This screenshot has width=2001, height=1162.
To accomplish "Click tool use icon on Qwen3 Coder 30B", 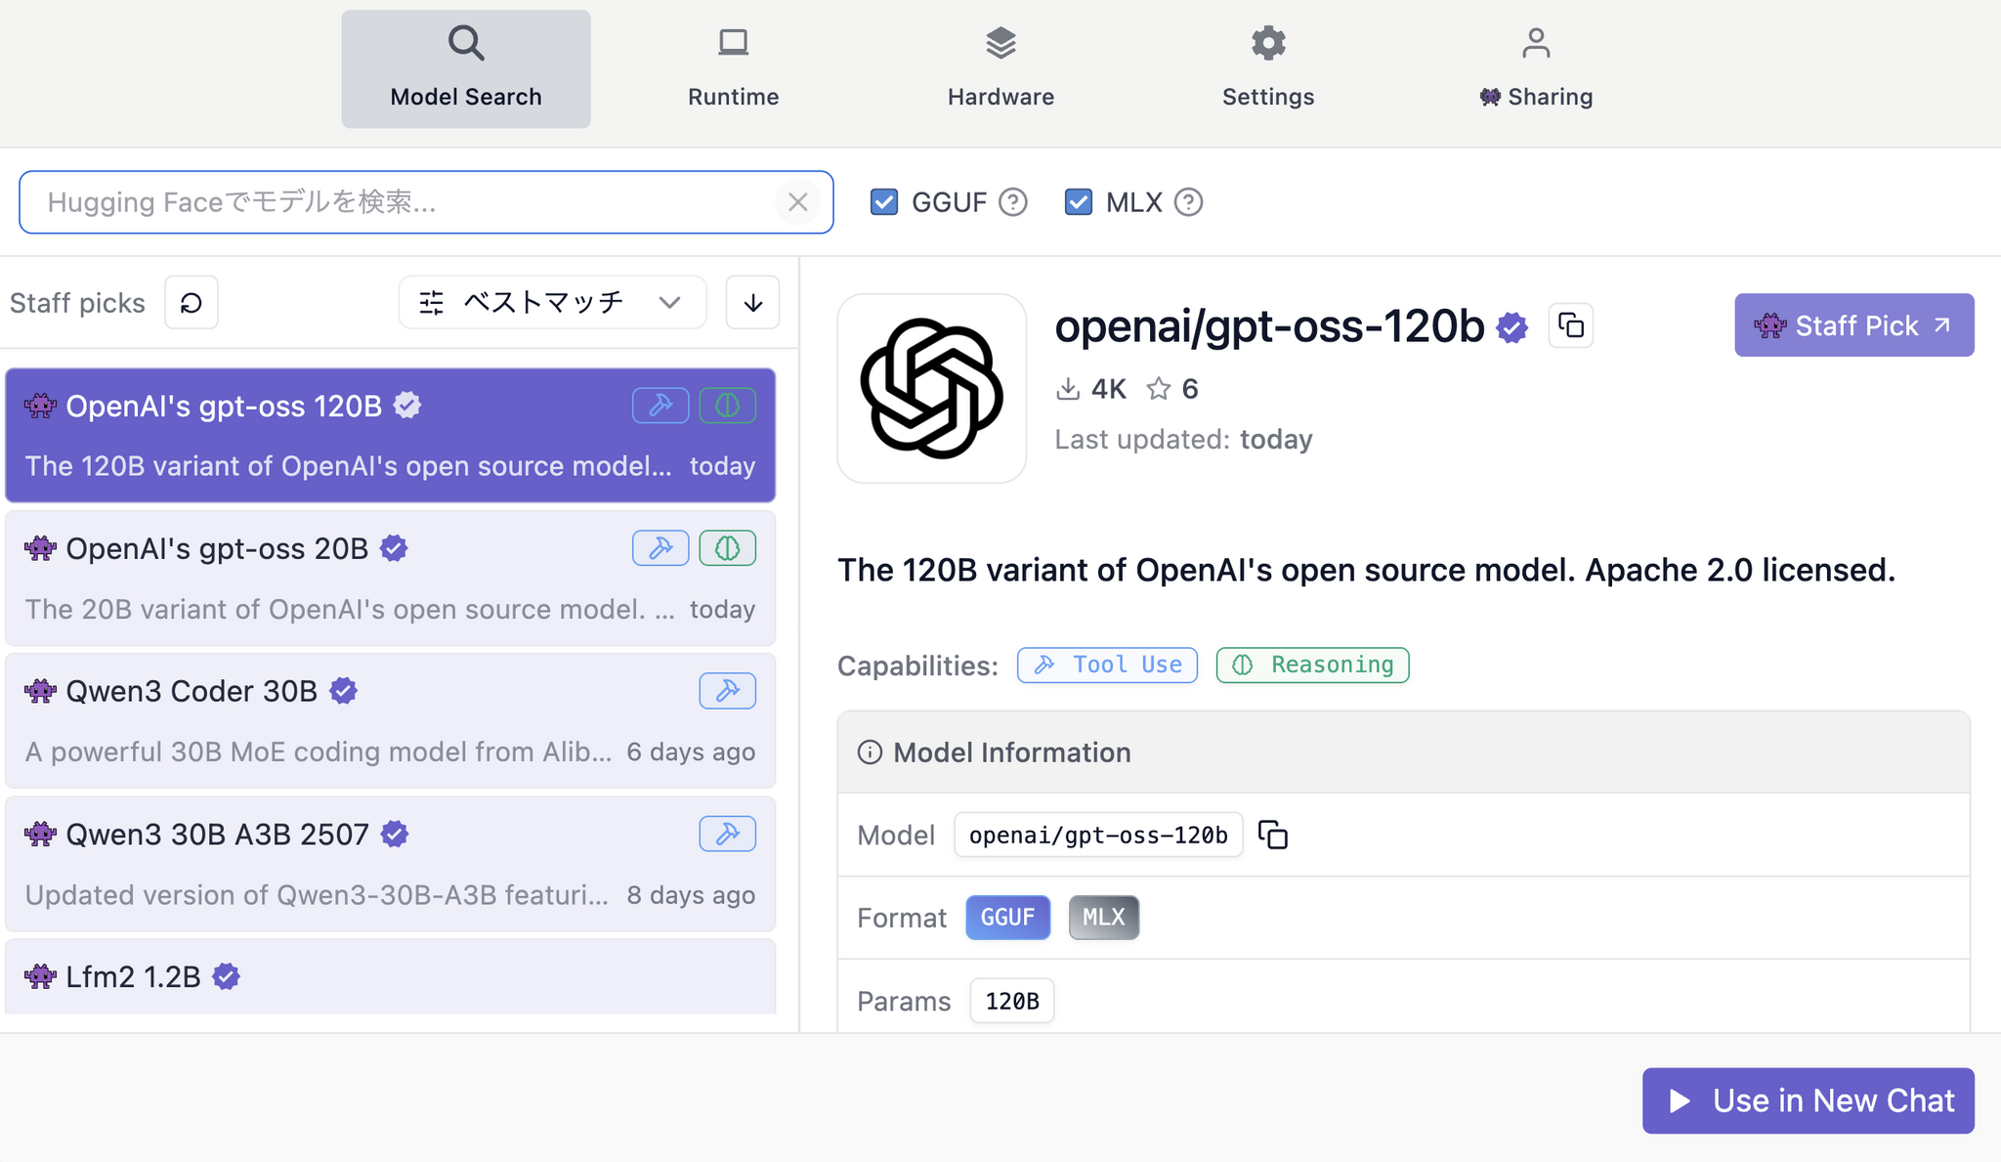I will click(727, 691).
